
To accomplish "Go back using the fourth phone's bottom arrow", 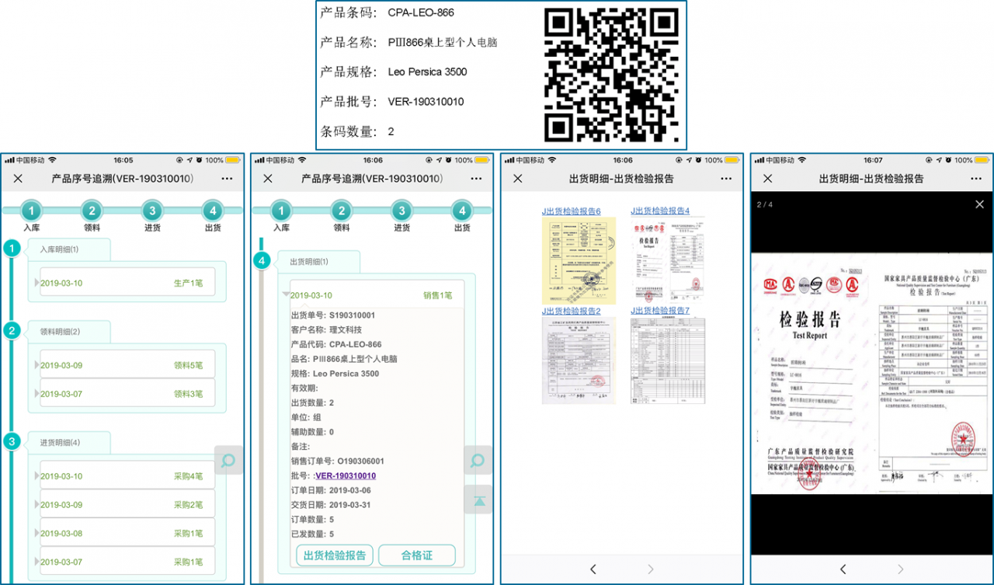I will tap(843, 569).
